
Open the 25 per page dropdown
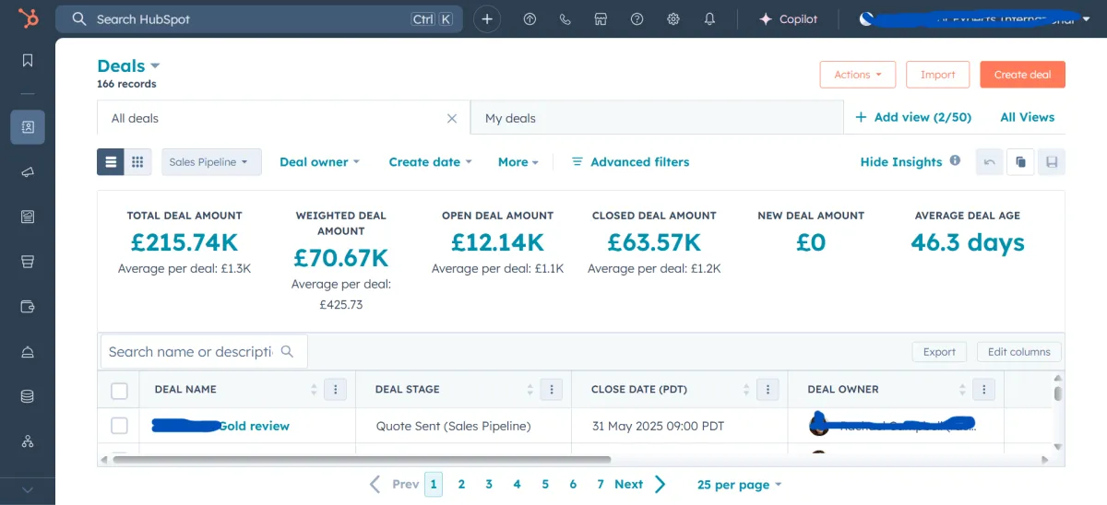click(739, 484)
